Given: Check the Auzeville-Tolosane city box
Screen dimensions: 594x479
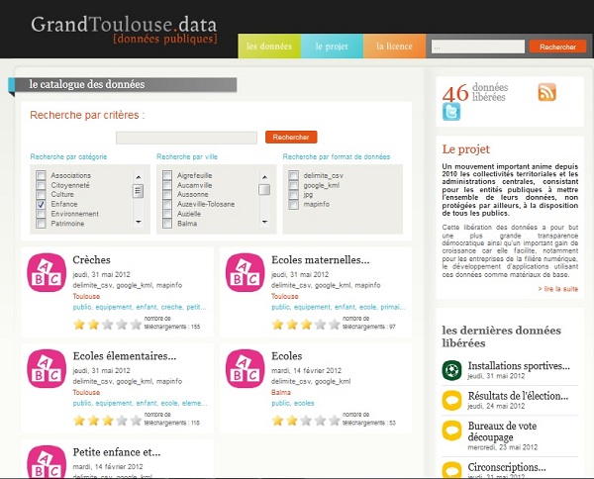Looking at the screenshot, I should pos(167,204).
